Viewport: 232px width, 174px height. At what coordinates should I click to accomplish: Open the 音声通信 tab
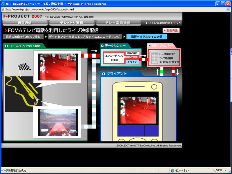click(25, 23)
